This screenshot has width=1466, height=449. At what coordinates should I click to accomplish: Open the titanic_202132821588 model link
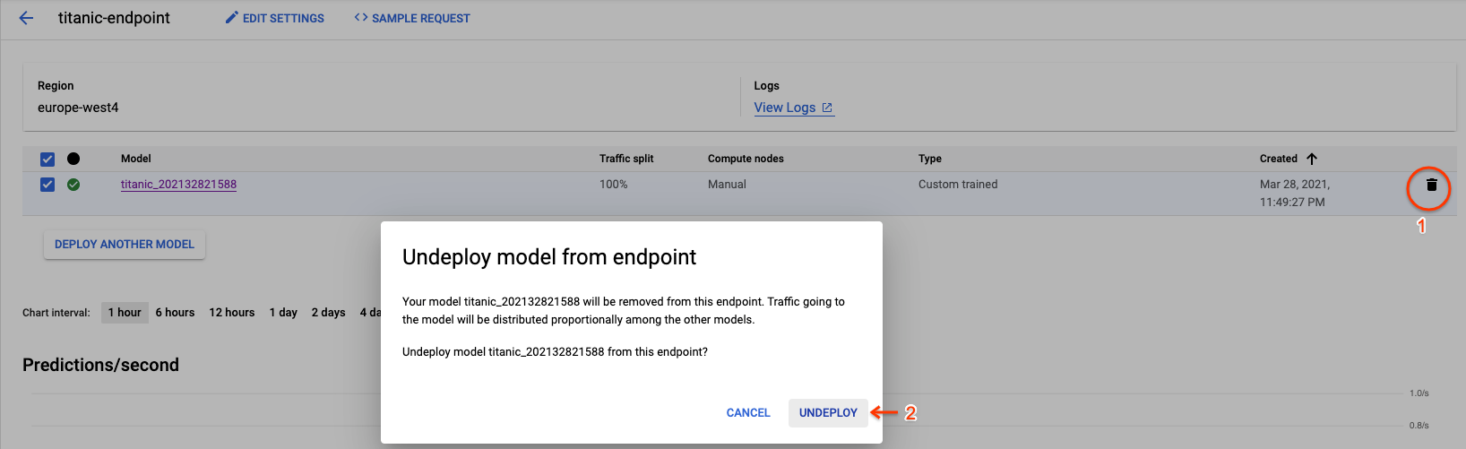click(178, 185)
